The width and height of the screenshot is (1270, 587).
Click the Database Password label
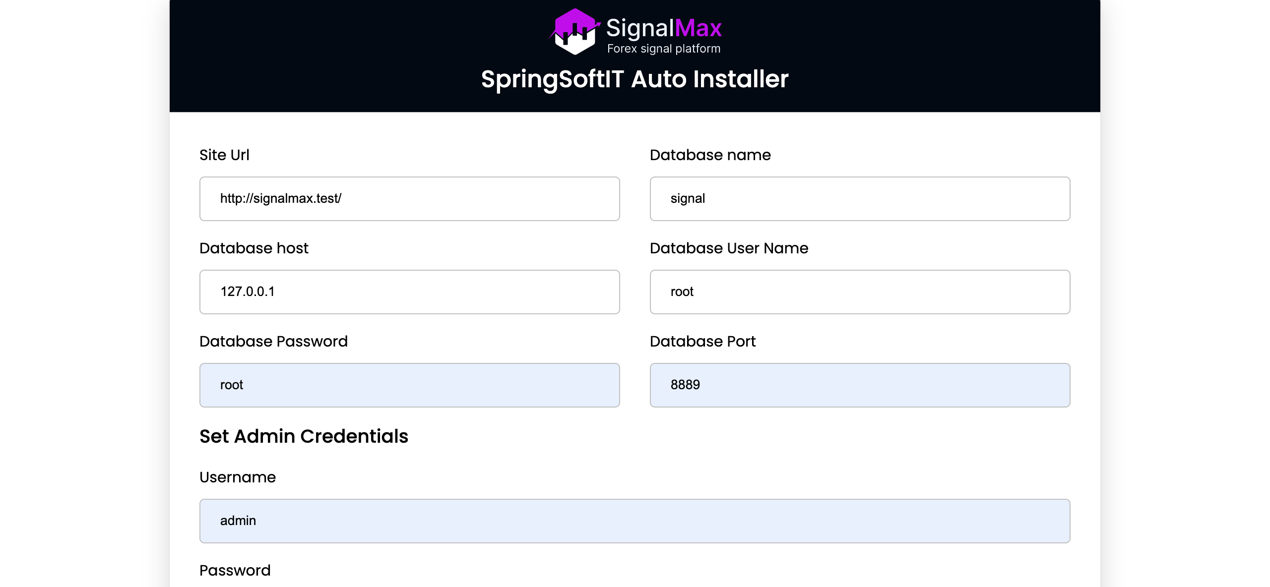pos(273,342)
